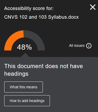The width and height of the screenshot is (98, 112).
Task: Open the All issues link text
Action: [x=77, y=46]
